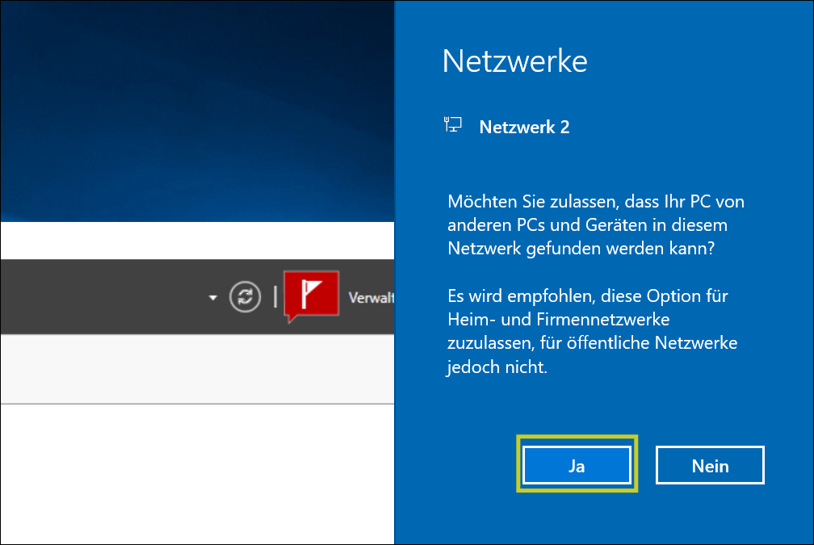
Task: Click the circular refresh icon on the dark toolbar
Action: [245, 297]
